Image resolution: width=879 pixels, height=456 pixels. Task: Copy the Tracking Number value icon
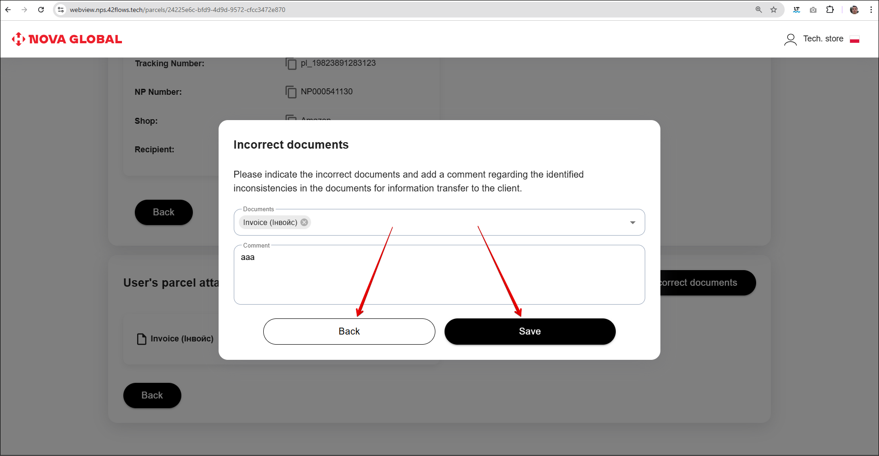click(x=291, y=63)
